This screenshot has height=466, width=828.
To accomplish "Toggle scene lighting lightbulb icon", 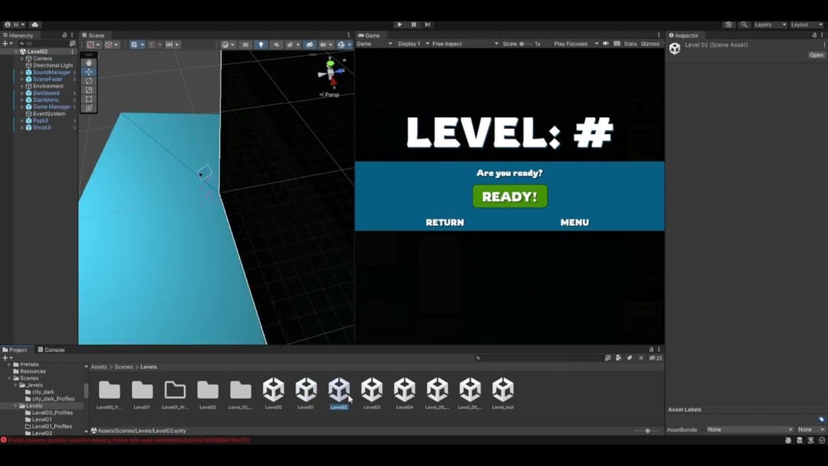I will click(x=261, y=44).
